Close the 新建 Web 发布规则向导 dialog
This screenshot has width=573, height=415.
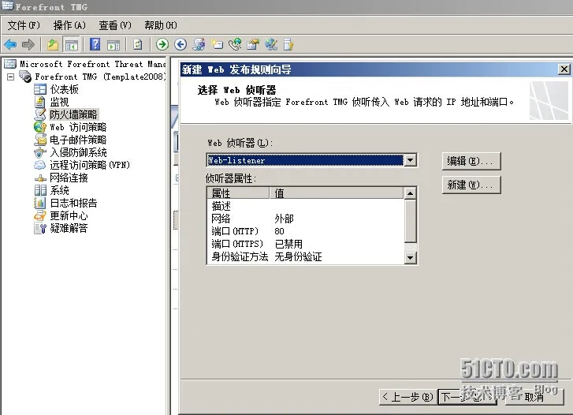coord(564,69)
